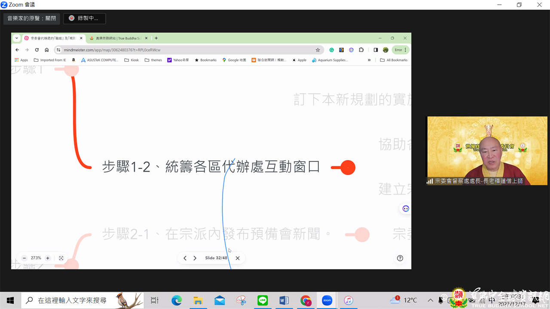Open the Extensions puzzle icon
550x309 pixels.
click(361, 50)
